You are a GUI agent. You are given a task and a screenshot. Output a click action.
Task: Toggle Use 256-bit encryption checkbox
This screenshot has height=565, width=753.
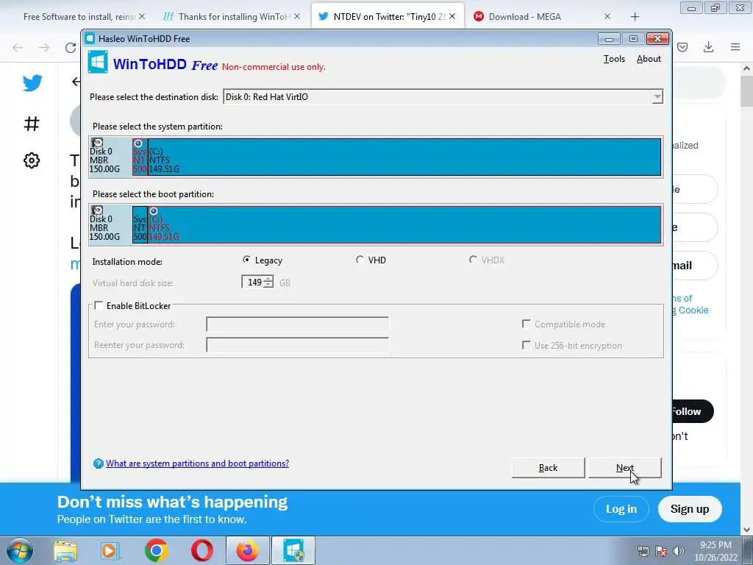pyautogui.click(x=527, y=345)
